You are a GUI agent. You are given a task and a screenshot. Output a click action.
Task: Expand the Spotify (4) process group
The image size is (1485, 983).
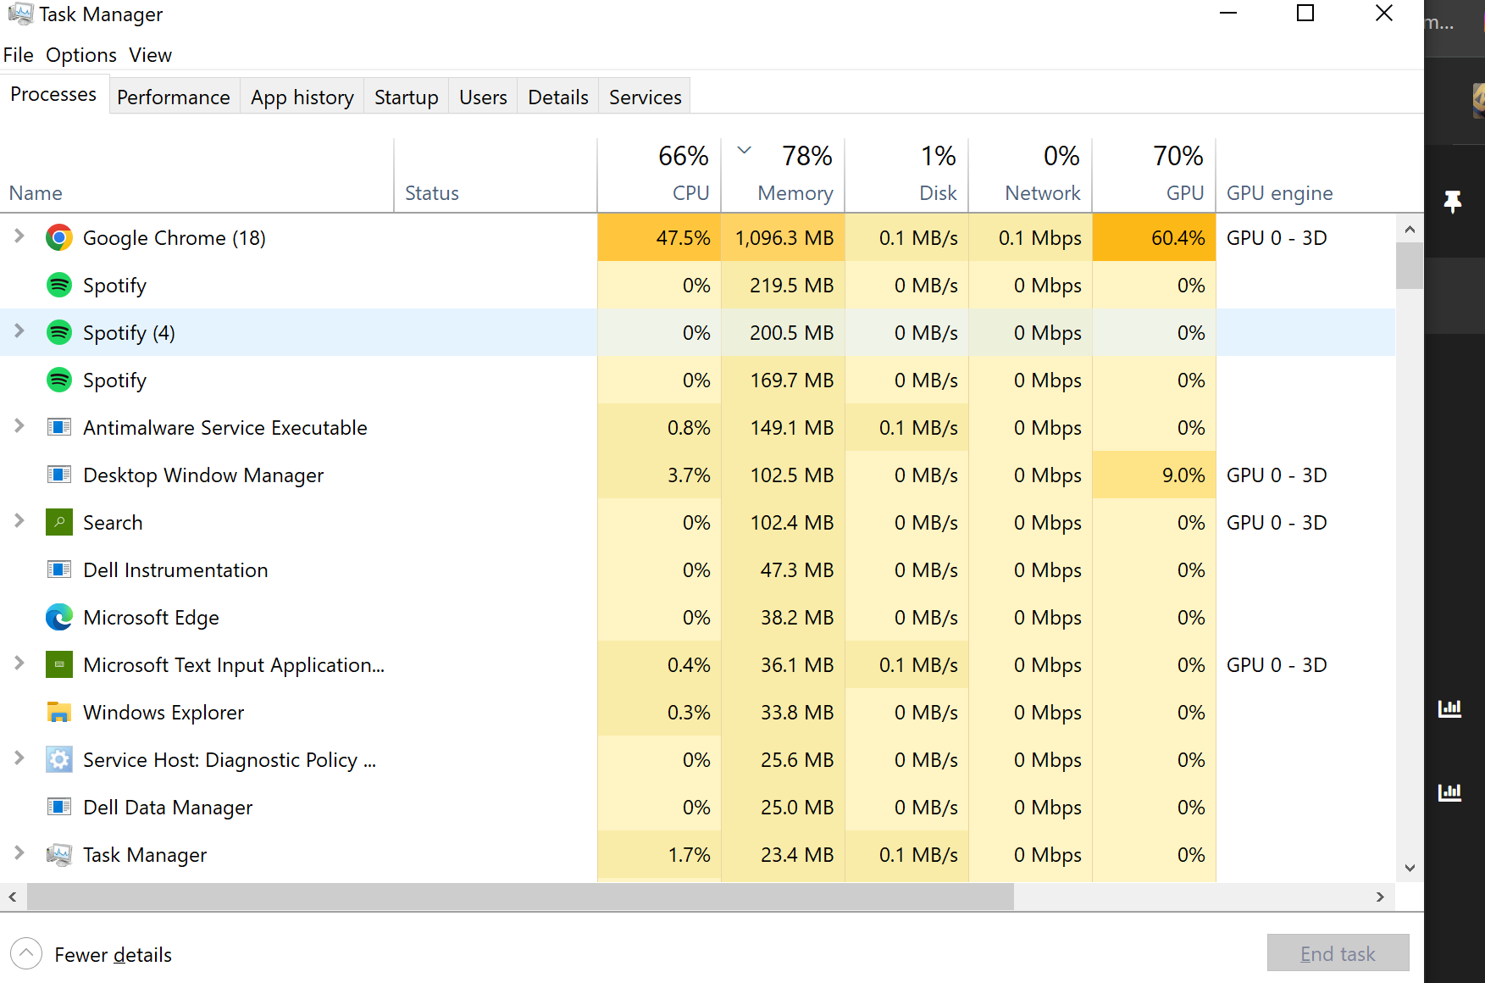click(19, 331)
